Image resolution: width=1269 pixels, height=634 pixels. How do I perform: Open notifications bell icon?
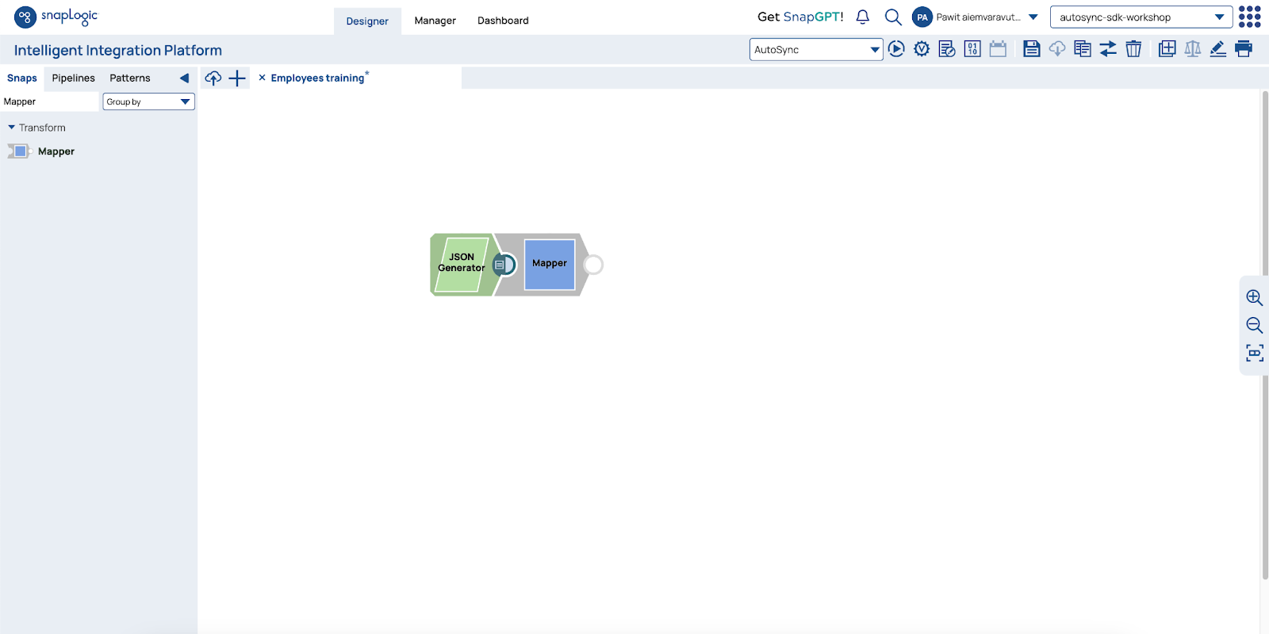[863, 17]
